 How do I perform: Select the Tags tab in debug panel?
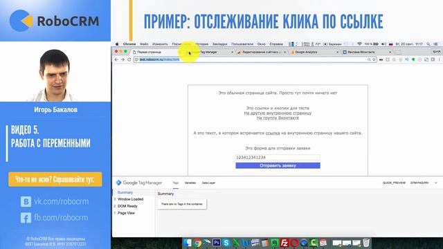click(x=175, y=183)
